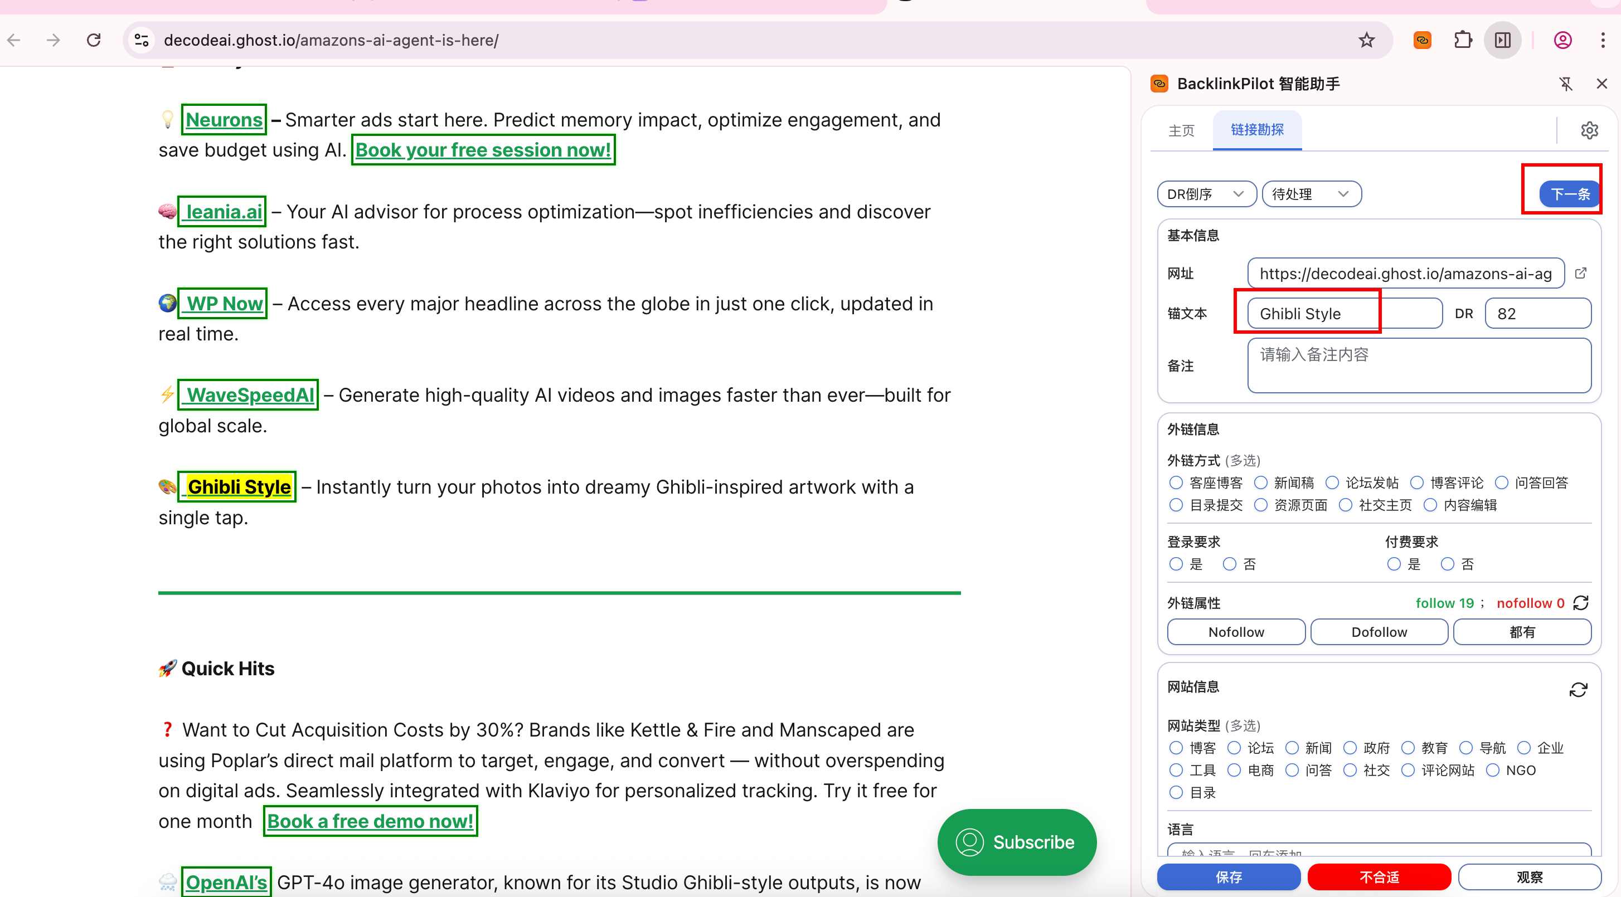Toggle the browser side panel icon
This screenshot has height=897, width=1621.
click(1503, 40)
